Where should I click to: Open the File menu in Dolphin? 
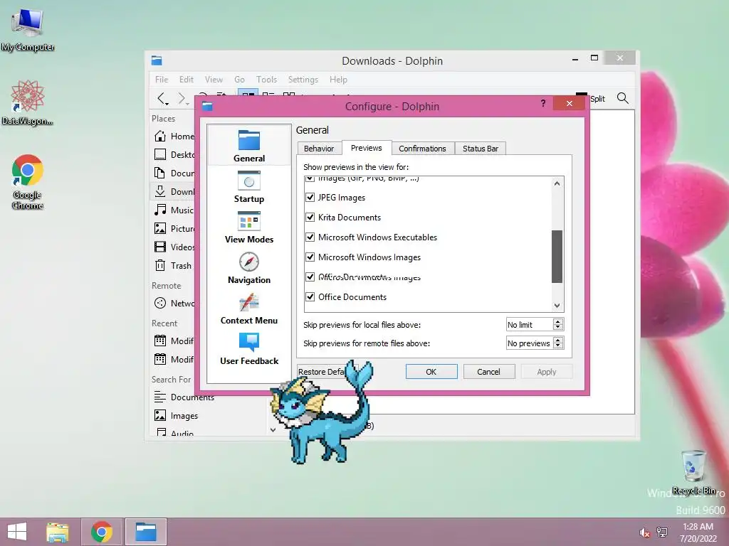coord(162,80)
